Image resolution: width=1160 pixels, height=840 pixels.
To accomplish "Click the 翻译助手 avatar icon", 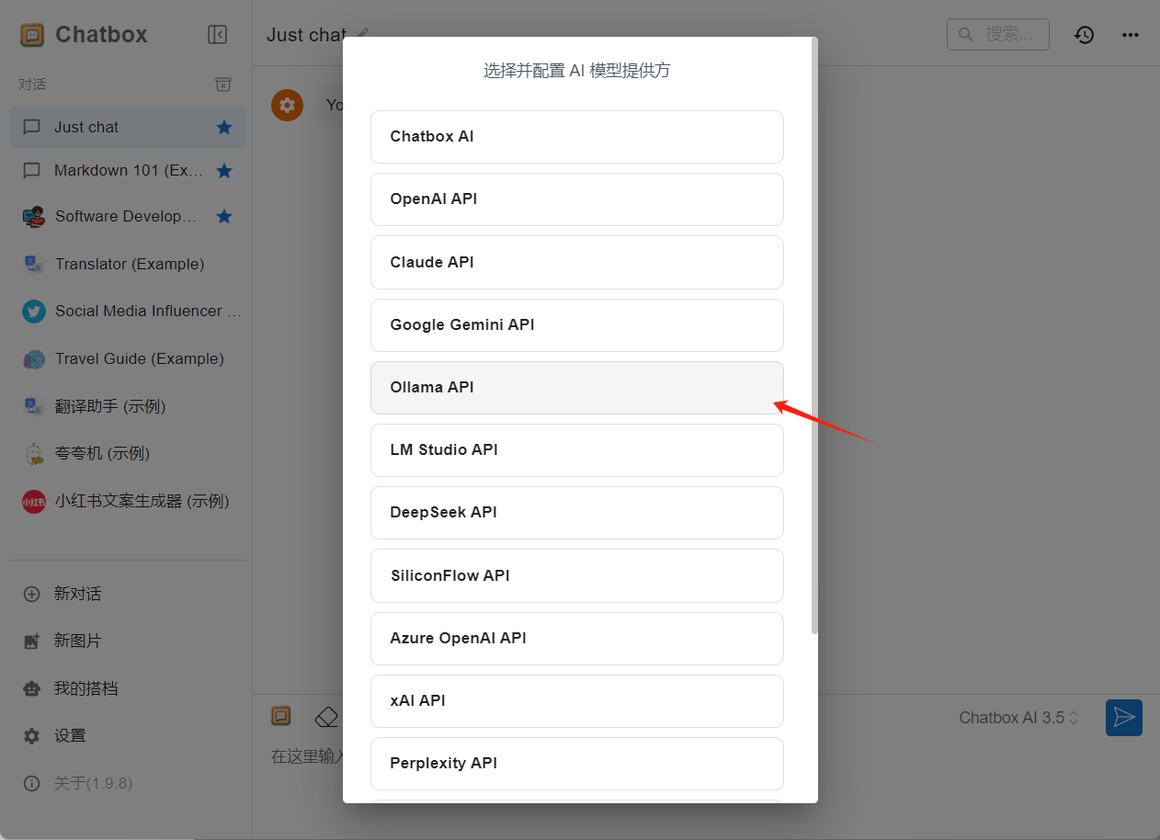I will pyautogui.click(x=34, y=406).
